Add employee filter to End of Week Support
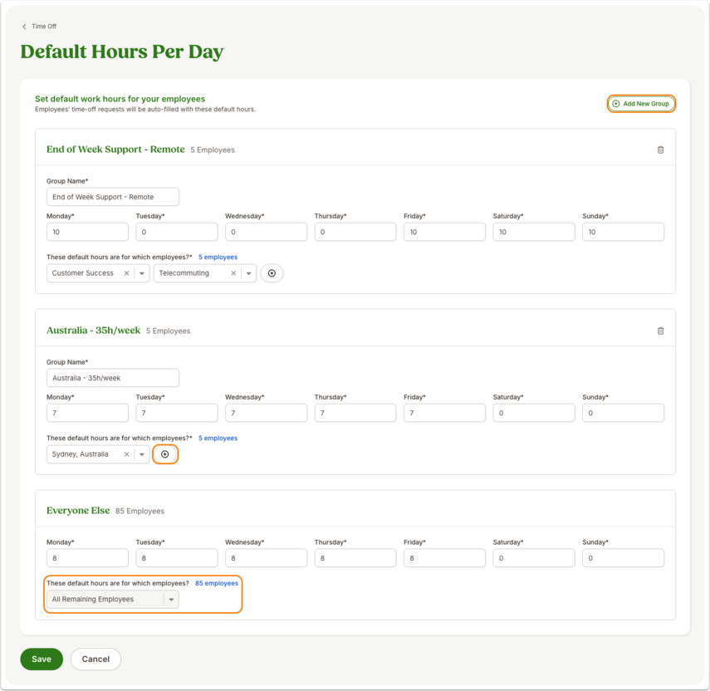 [272, 273]
